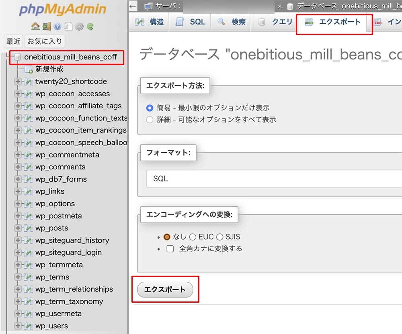Click the new table icon beside 新規作成

[28, 69]
